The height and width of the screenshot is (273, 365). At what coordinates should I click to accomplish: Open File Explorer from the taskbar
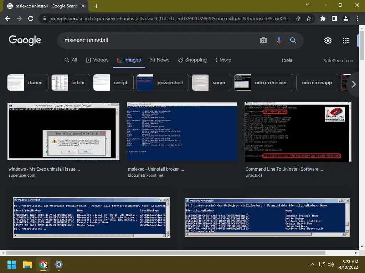click(x=27, y=264)
